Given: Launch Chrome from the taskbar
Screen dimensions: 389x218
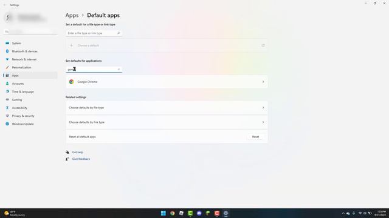Looking at the screenshot, I should coord(172,213).
